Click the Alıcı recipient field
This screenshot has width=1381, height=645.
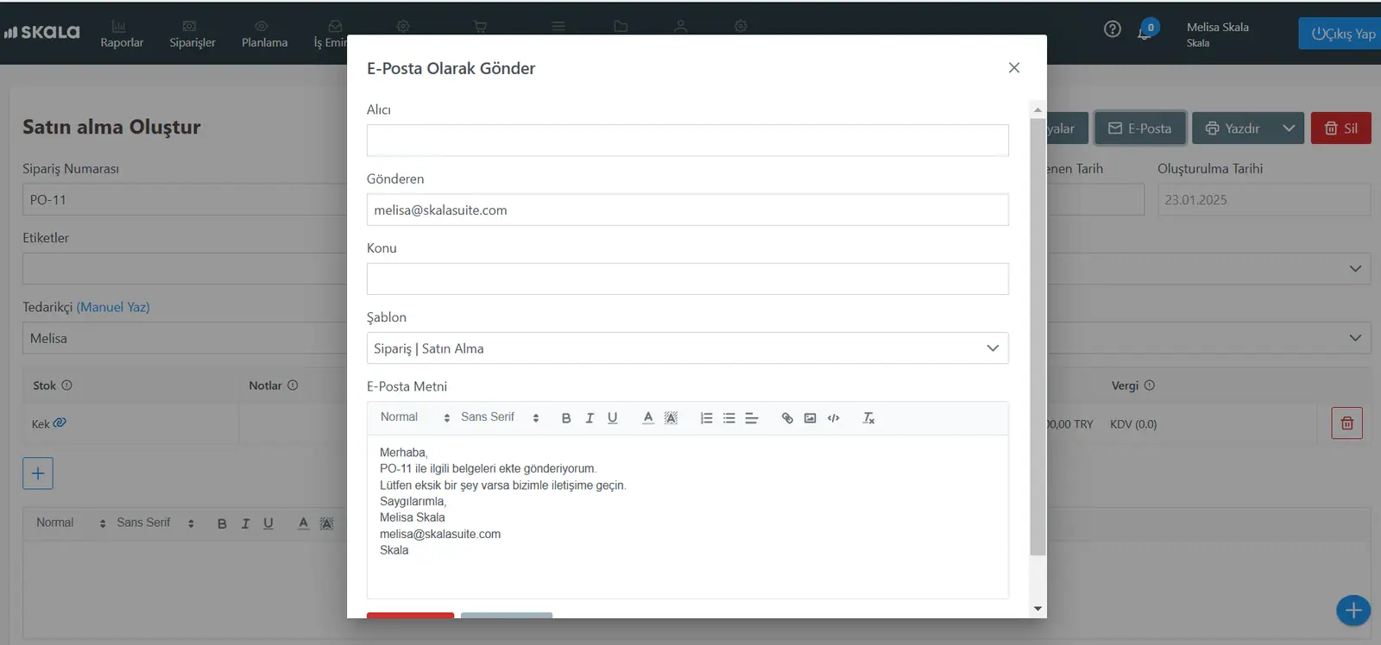[688, 141]
